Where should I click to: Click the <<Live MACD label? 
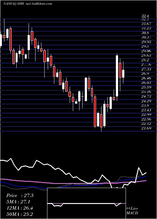coord(132,211)
